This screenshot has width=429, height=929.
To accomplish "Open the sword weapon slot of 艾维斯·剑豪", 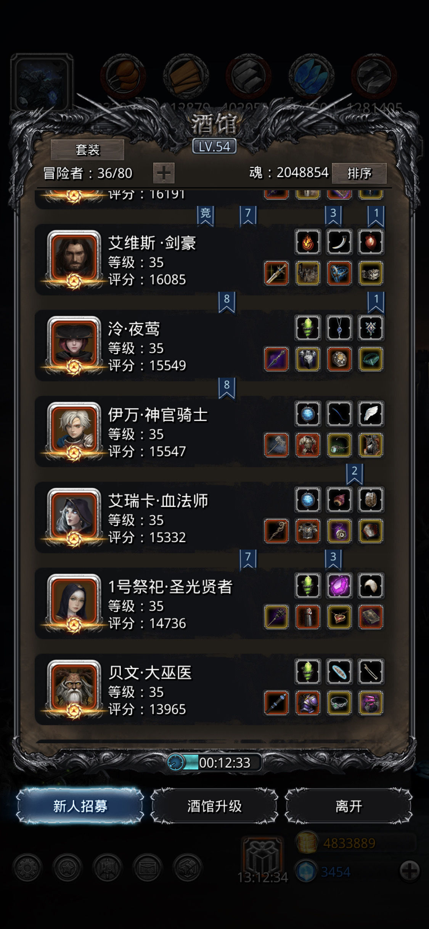I will pyautogui.click(x=276, y=273).
